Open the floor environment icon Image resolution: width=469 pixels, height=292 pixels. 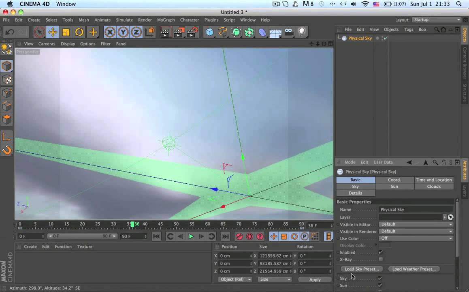click(x=275, y=32)
